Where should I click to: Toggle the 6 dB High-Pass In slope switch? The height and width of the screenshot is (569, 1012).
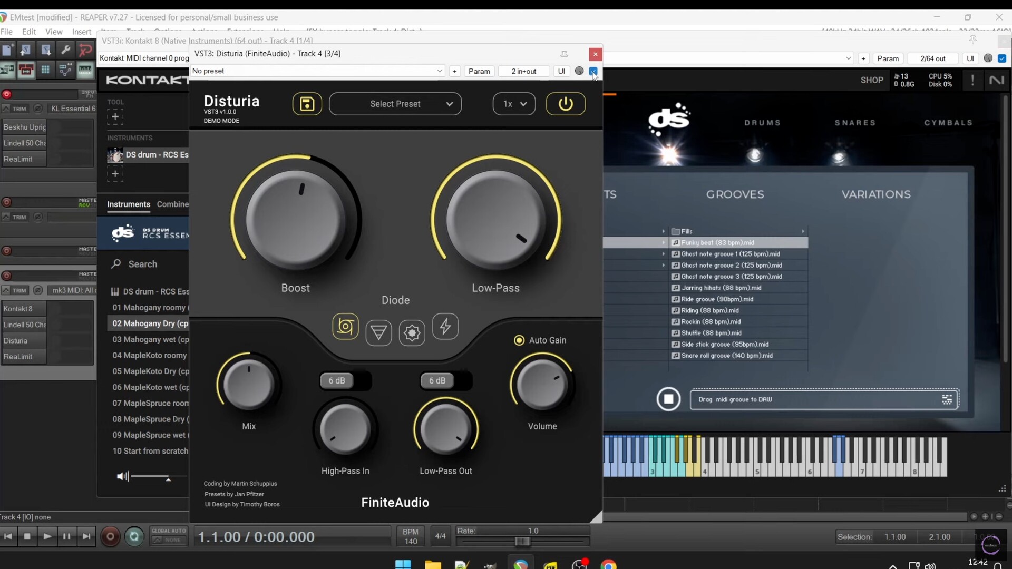point(345,380)
